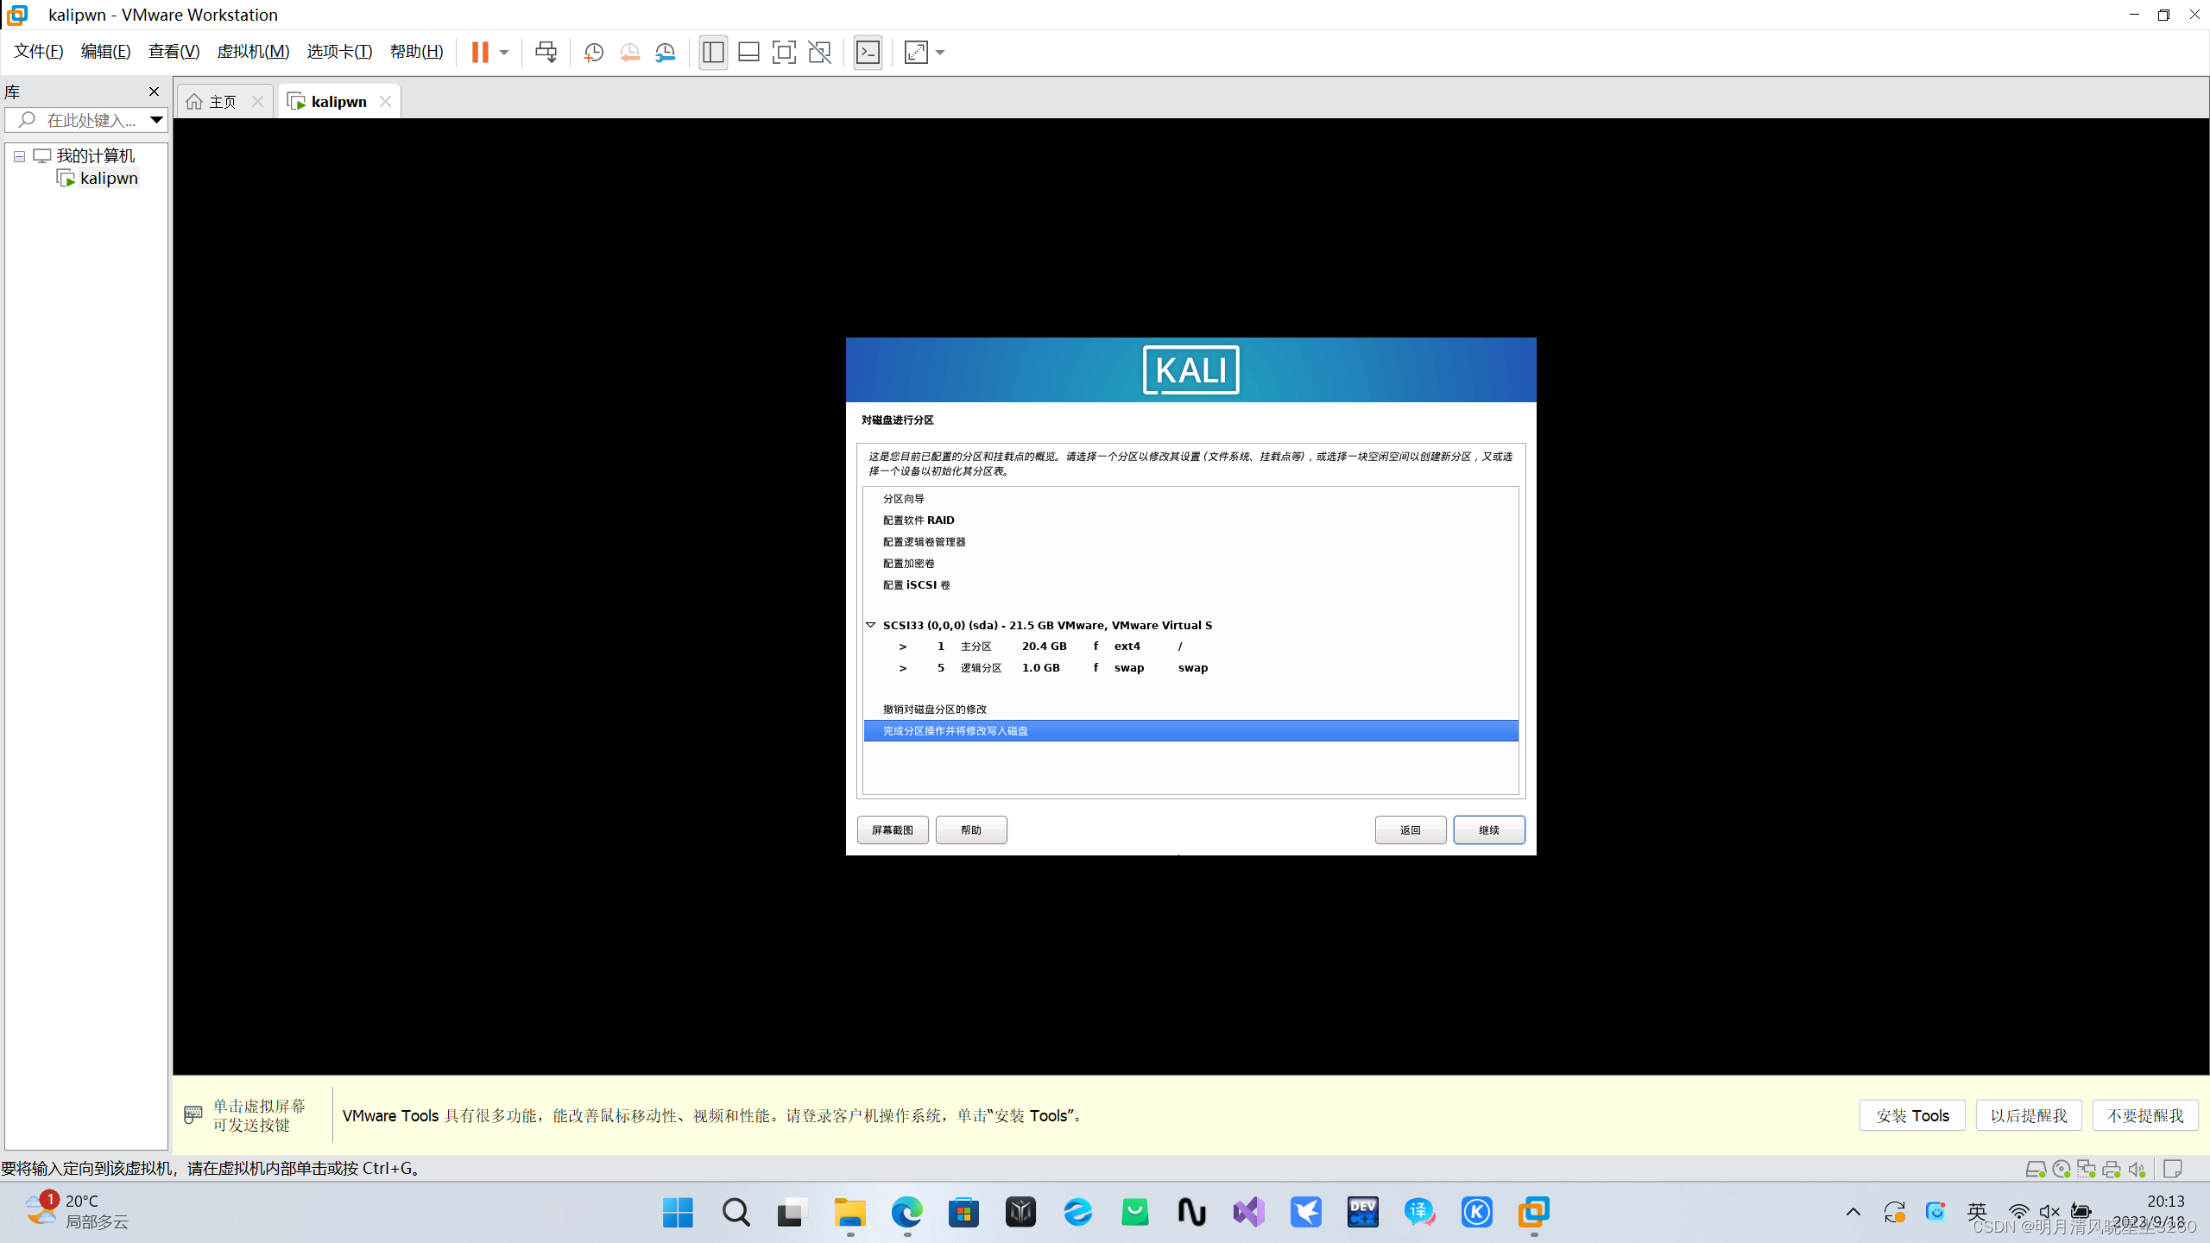Open Dev-C++ from the taskbar

(x=1363, y=1213)
